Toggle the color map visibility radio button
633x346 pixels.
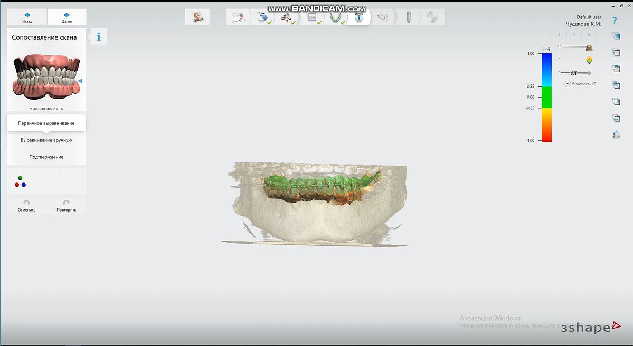pyautogui.click(x=559, y=60)
